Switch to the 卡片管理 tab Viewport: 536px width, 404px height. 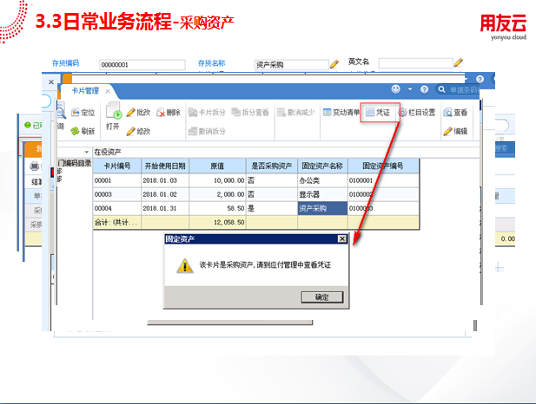85,91
